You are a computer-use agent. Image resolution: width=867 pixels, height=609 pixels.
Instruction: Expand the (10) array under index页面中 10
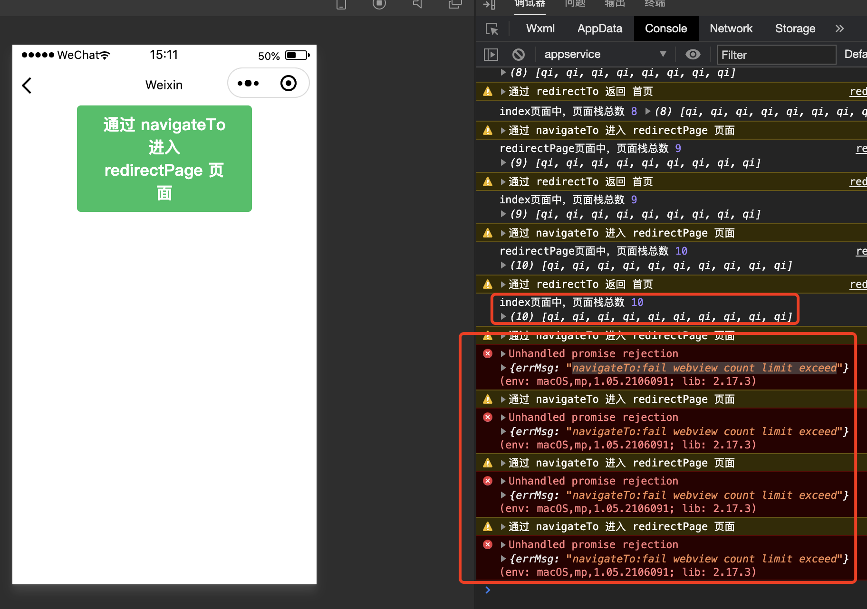pyautogui.click(x=503, y=317)
